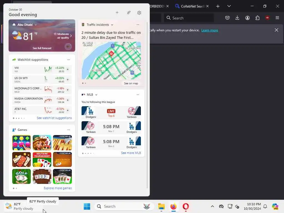
Task: Open more options for Watchlist suggestions widget
Action: (69, 60)
